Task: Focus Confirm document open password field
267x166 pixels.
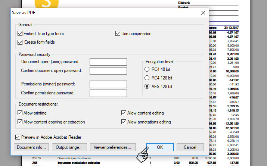Action: tap(108, 71)
